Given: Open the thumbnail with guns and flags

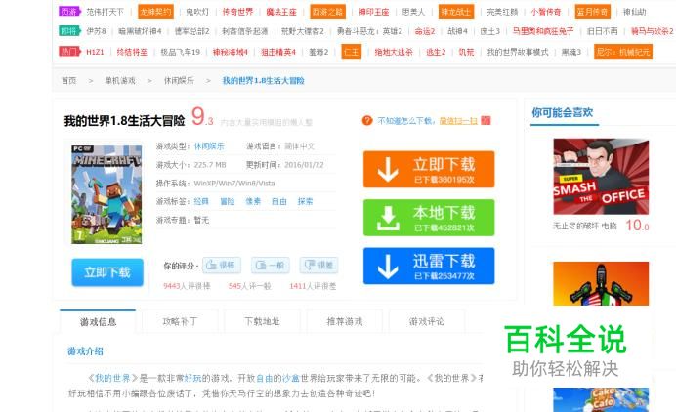Looking at the screenshot, I should [x=601, y=283].
